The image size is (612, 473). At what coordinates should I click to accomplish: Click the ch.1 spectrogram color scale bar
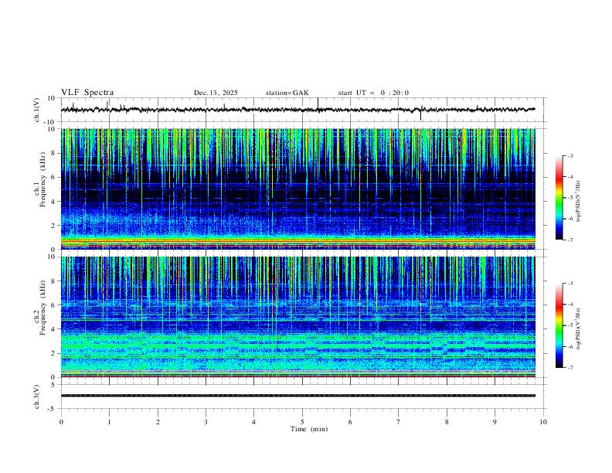pyautogui.click(x=559, y=197)
